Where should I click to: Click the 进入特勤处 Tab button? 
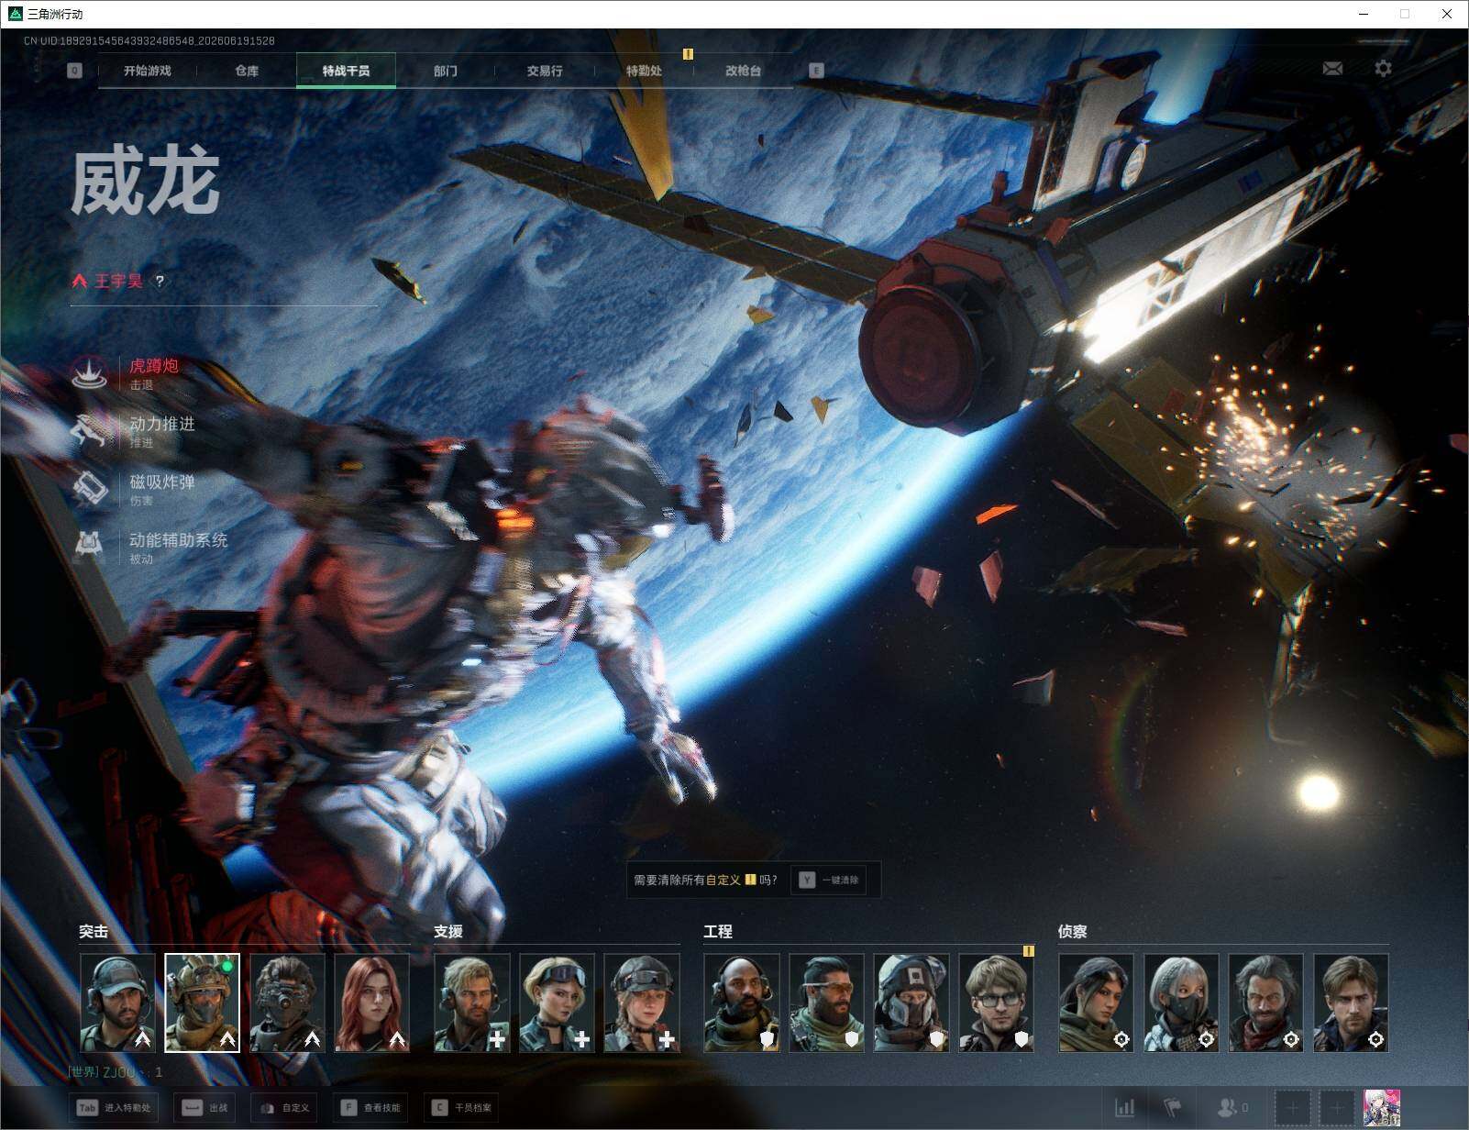pyautogui.click(x=115, y=1108)
